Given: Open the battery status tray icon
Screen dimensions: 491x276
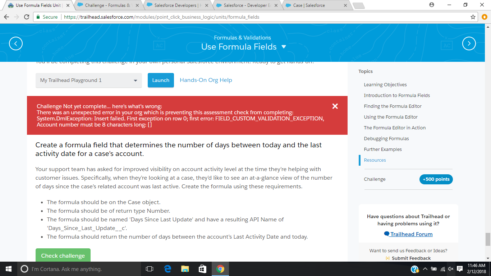Looking at the screenshot, I should pos(433,269).
